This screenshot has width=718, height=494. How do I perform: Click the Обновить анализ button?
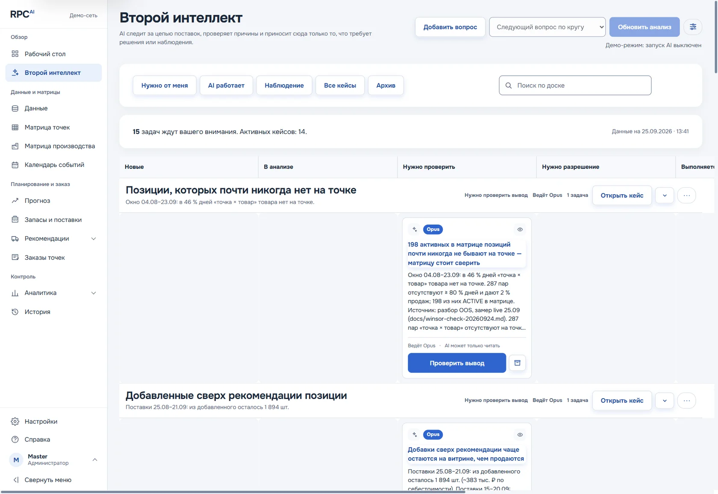(644, 27)
